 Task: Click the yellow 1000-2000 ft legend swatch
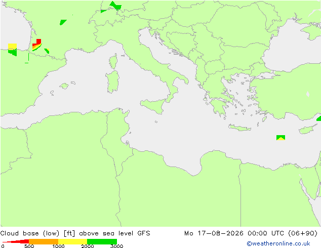pos(73,241)
